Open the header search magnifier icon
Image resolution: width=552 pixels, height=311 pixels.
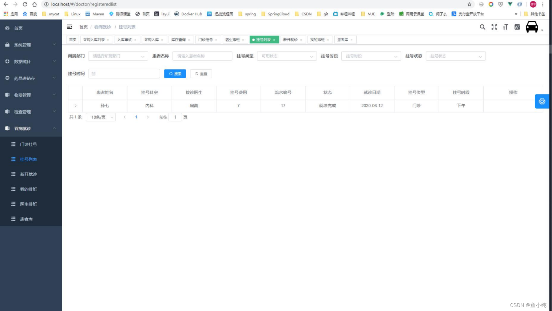pyautogui.click(x=482, y=27)
